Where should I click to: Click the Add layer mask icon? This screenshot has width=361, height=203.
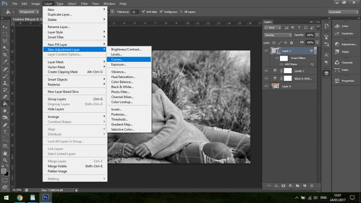pyautogui.click(x=284, y=186)
